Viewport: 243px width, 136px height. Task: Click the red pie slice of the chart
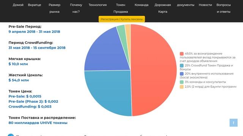coord(153,70)
